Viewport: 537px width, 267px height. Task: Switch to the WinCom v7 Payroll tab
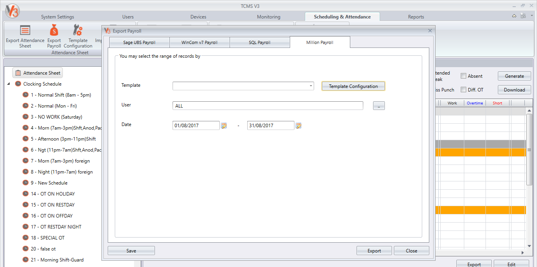[199, 42]
